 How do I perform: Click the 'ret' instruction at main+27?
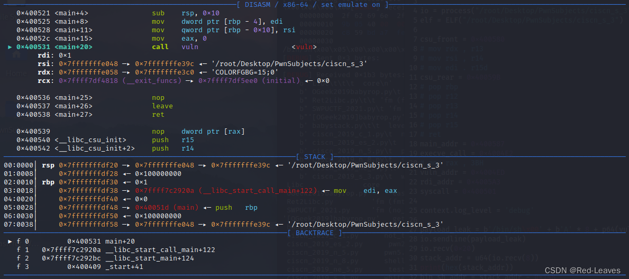(x=158, y=114)
